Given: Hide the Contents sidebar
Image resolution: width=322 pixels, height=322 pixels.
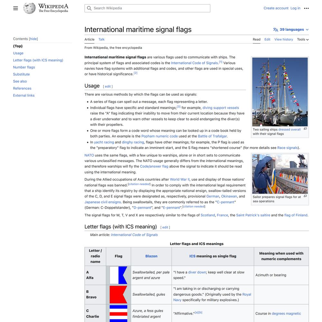Looking at the screenshot, I should coord(33,39).
